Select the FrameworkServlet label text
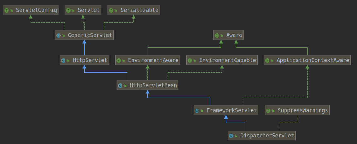Screen dimensions: 357x144 pos(231,110)
